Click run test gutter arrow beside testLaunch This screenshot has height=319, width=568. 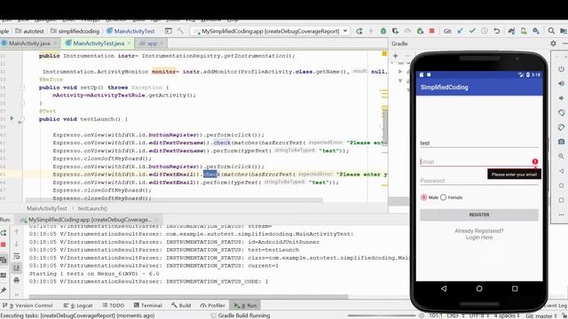[12, 119]
